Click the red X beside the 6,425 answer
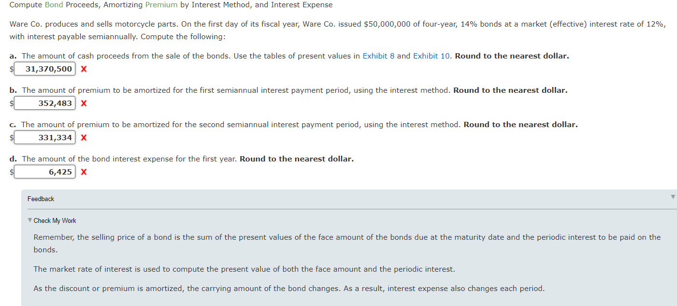Viewport: 677px width, 306px height. click(x=84, y=172)
